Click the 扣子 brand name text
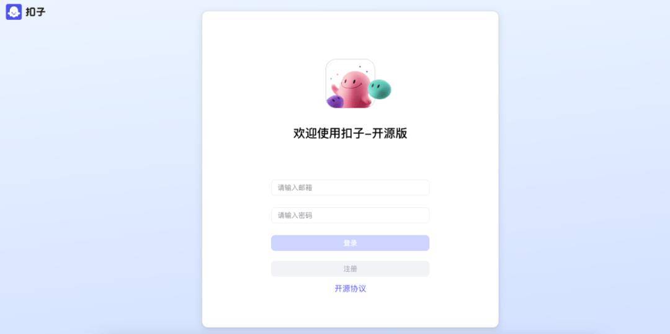The width and height of the screenshot is (670, 334). tap(35, 12)
